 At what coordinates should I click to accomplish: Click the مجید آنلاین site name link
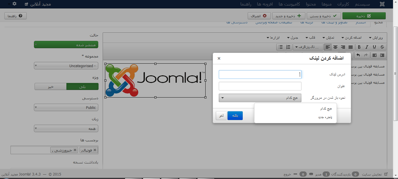click(x=41, y=4)
